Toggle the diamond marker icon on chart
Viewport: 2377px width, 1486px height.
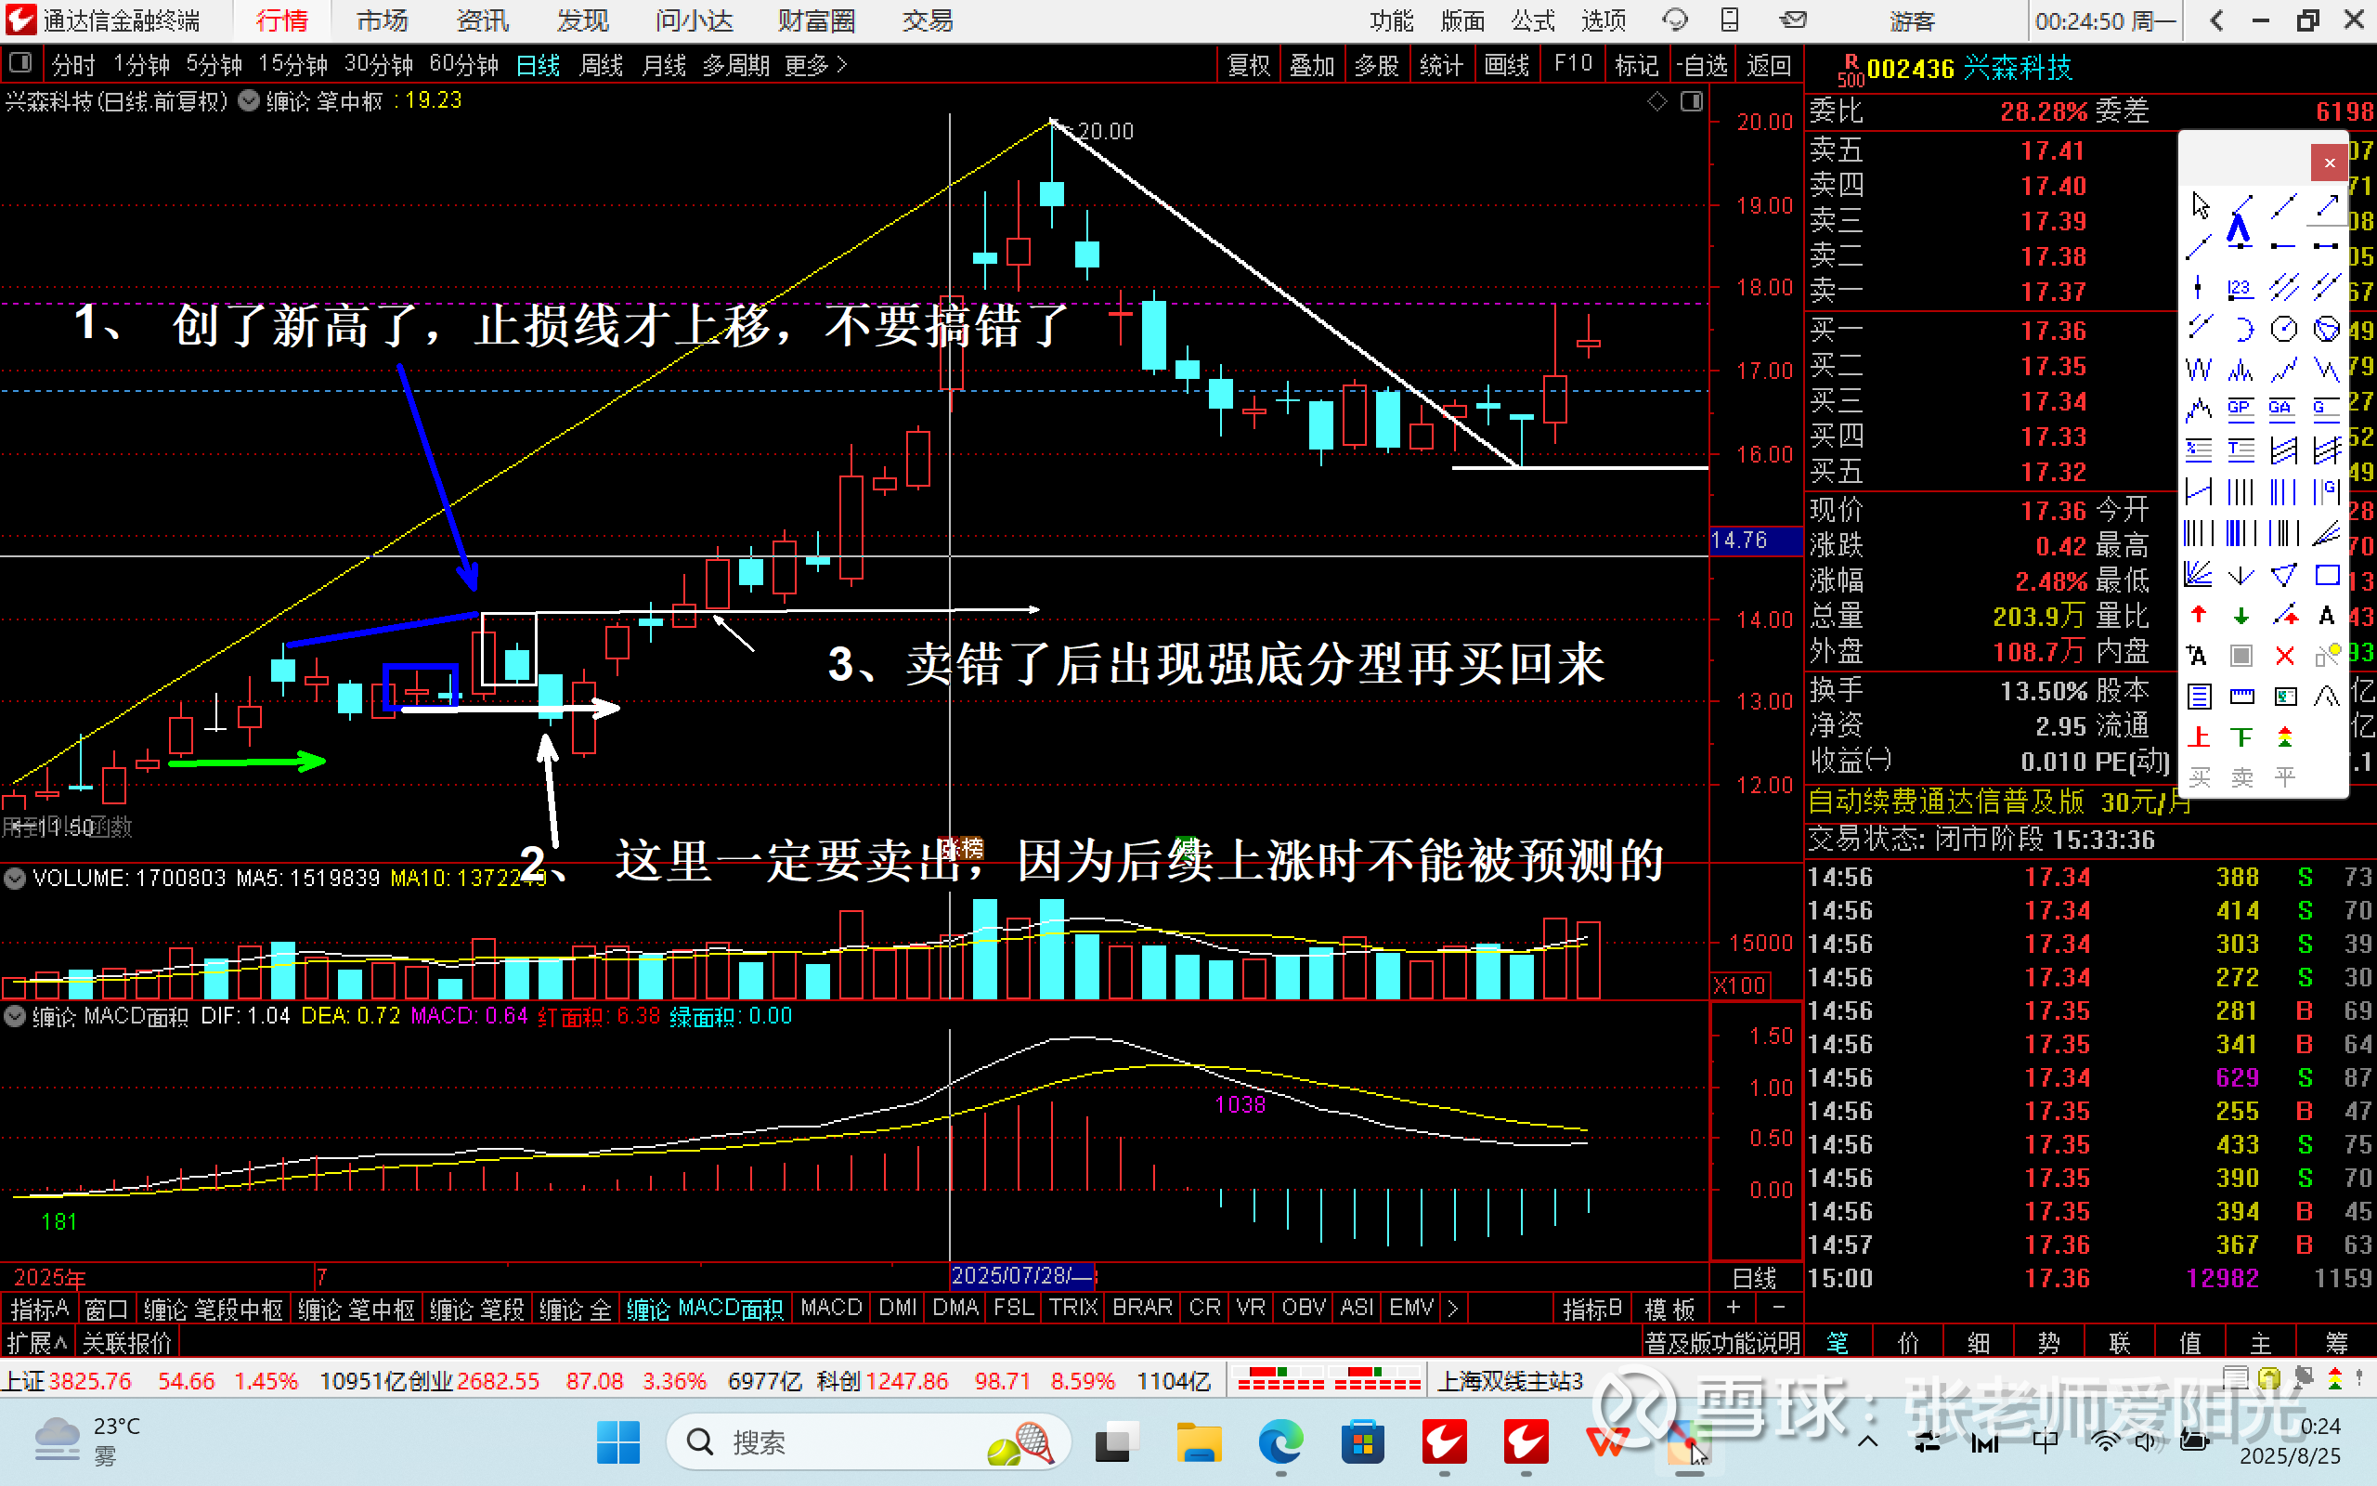1657,101
